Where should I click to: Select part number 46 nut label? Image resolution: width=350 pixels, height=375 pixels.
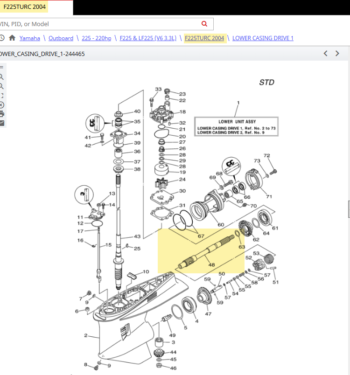click(x=173, y=368)
